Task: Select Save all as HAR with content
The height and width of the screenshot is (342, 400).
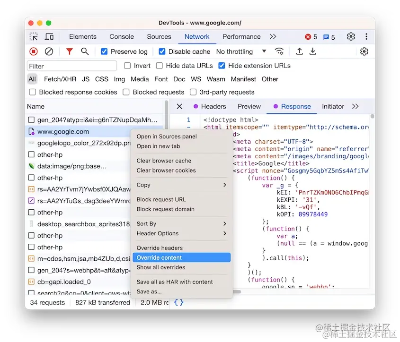Action: coord(182,282)
